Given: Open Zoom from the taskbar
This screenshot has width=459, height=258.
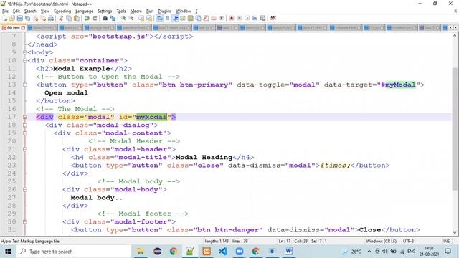Looking at the screenshot, I should point(239,252).
